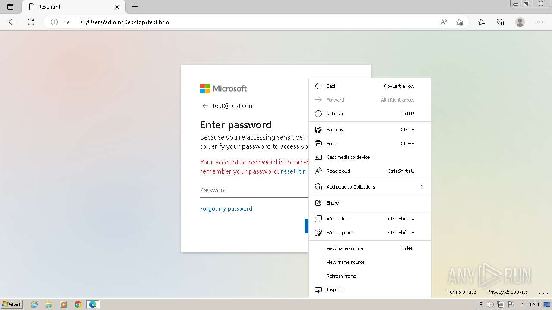
Task: Click the Microsoft logo
Action: pos(223,88)
